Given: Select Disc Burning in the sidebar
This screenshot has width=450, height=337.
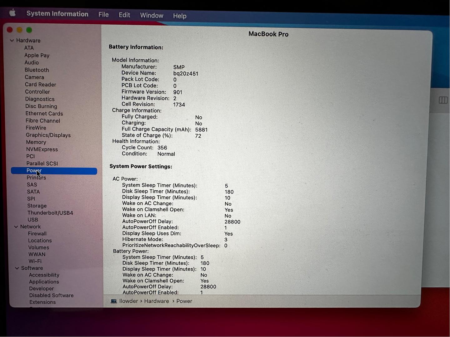Looking at the screenshot, I should (x=41, y=106).
